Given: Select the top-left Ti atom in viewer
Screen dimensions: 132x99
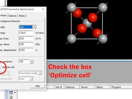Looking at the screenshot, I should pyautogui.click(x=71, y=7).
